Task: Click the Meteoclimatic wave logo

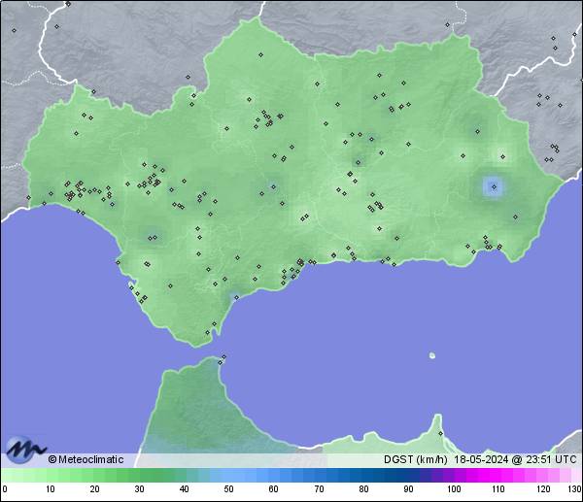Action: click(x=25, y=450)
